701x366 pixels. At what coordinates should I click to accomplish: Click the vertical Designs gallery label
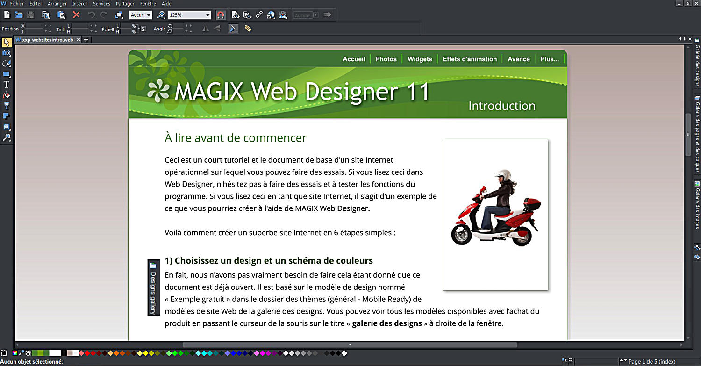153,287
